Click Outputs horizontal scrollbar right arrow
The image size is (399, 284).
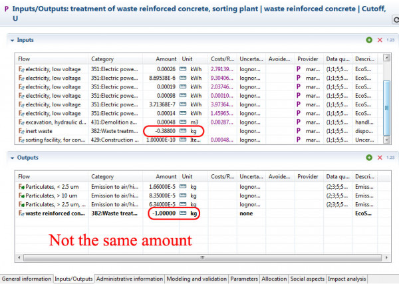pos(386,257)
